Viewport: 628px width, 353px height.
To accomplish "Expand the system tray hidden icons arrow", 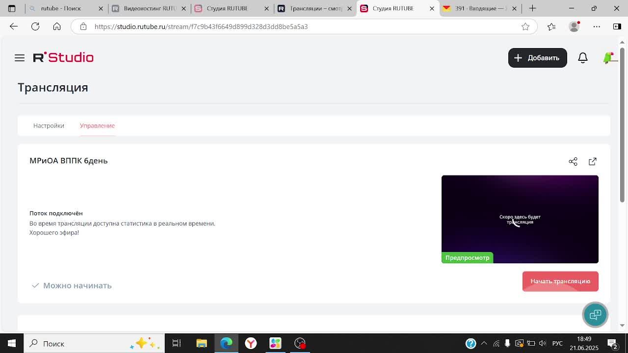I will [x=484, y=343].
